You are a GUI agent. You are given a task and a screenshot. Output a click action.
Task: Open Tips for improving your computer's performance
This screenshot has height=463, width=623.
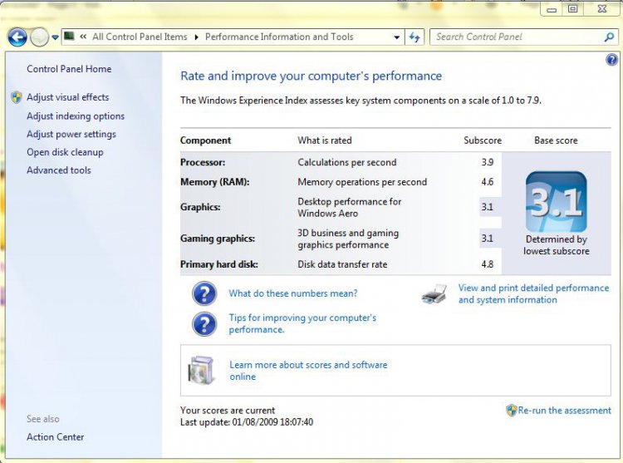click(302, 323)
